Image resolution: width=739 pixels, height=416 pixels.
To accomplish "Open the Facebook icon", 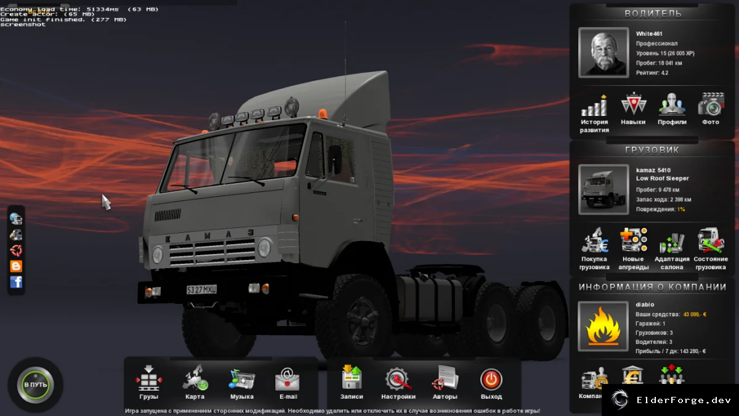I will click(x=16, y=282).
